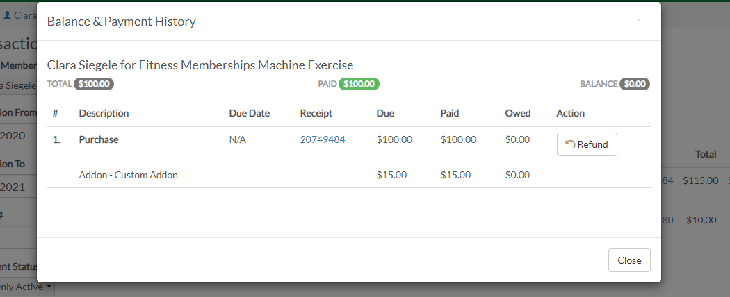
Task: Click the 2020 date field in background
Action: point(19,136)
